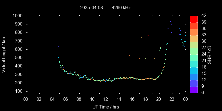This screenshot has height=111, width=222.
Task: Click the highest blue data point above 900 km
Action: coord(170,21)
